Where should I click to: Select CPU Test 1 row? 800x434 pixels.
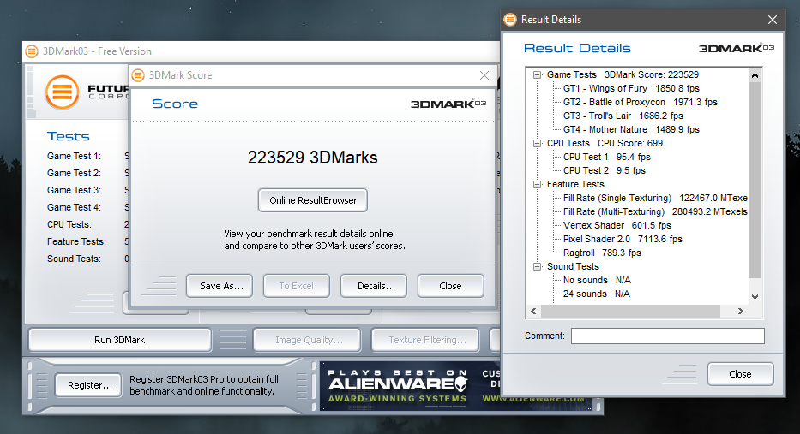coord(606,157)
